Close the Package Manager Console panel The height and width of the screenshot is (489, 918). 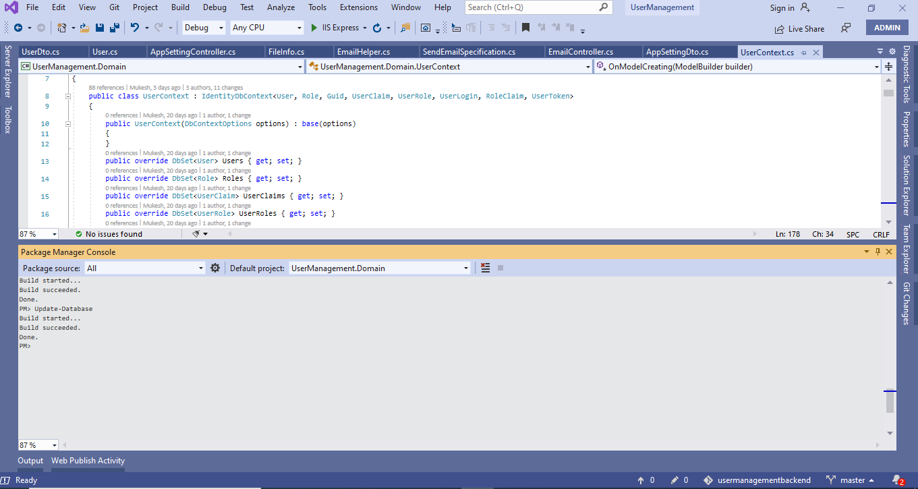(889, 252)
